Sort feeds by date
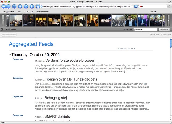 155,34
